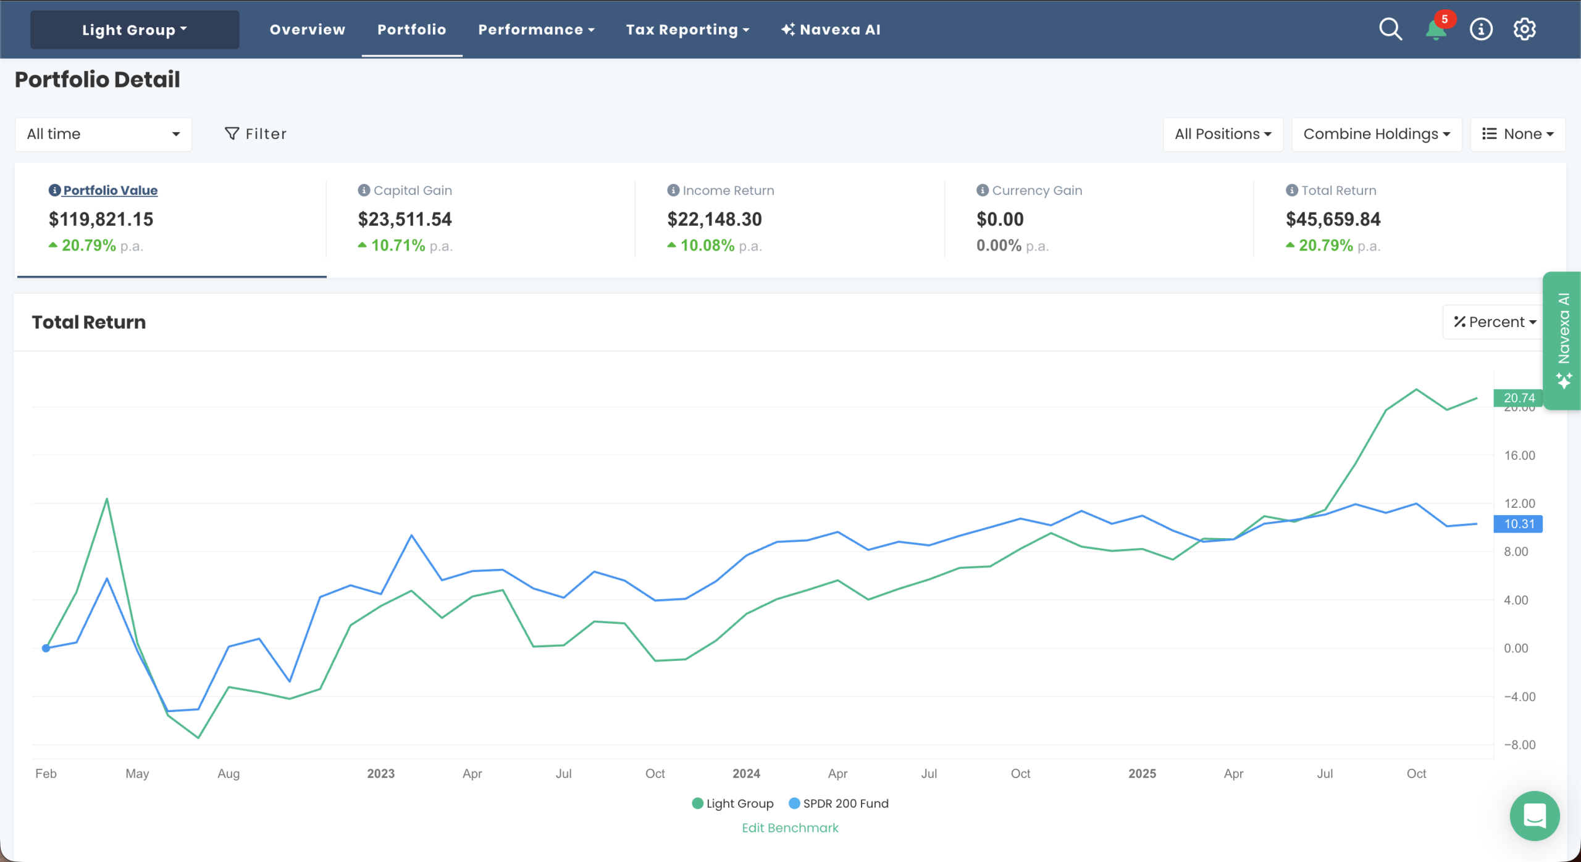Click the 10.71% p.a. capital gain rate
Image resolution: width=1581 pixels, height=862 pixels.
tap(405, 246)
